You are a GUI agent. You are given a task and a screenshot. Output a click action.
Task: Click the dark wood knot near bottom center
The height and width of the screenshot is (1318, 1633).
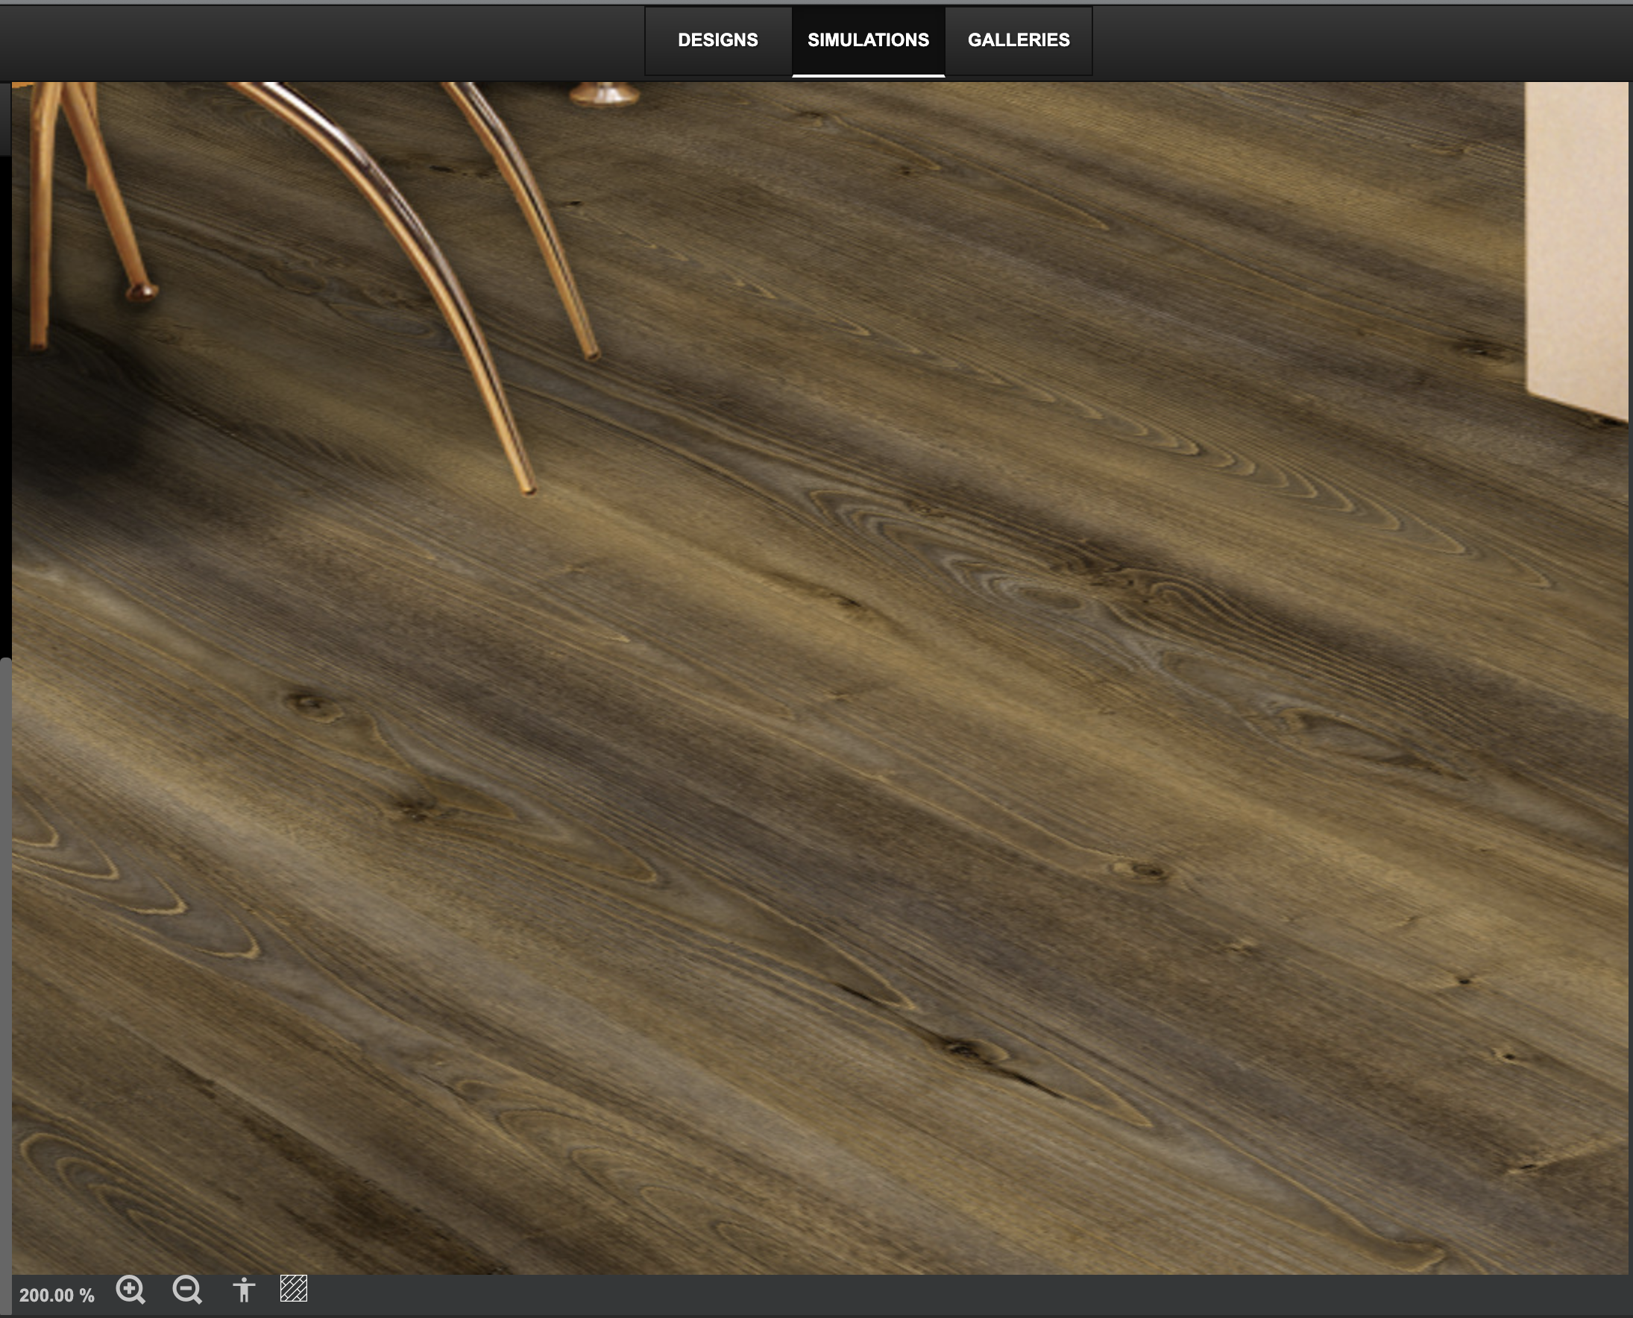(x=963, y=1050)
